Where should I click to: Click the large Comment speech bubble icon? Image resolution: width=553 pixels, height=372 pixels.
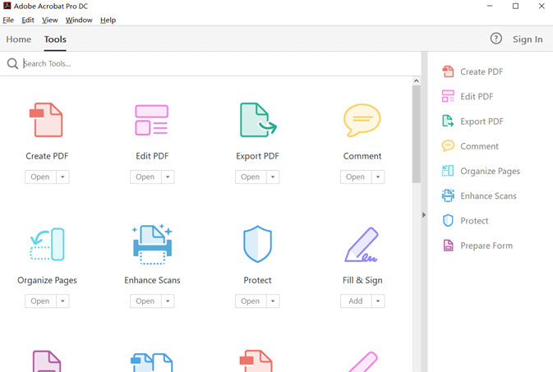pyautogui.click(x=362, y=120)
